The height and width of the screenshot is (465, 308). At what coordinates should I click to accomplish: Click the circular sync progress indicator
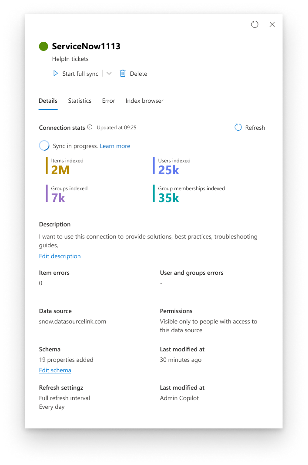[44, 145]
